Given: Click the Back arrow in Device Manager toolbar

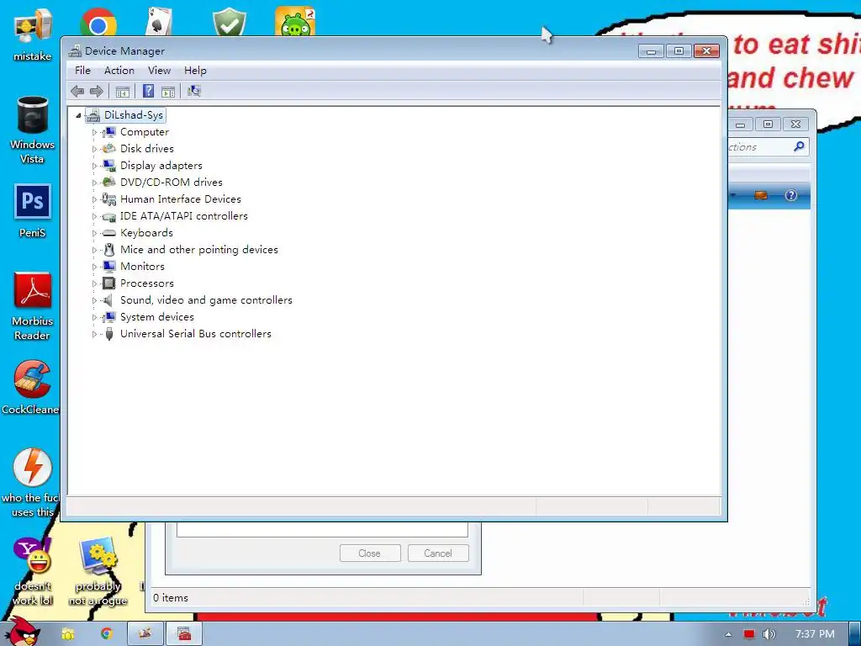Looking at the screenshot, I should (77, 91).
